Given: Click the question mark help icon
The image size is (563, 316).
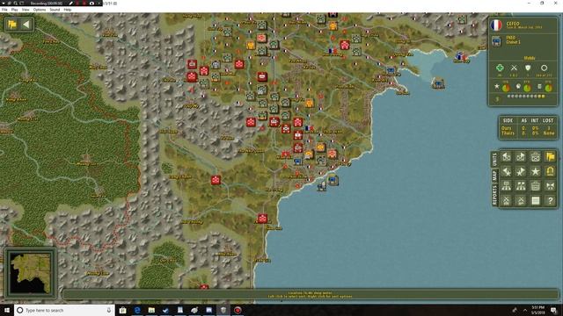Looking at the screenshot, I should 550,201.
